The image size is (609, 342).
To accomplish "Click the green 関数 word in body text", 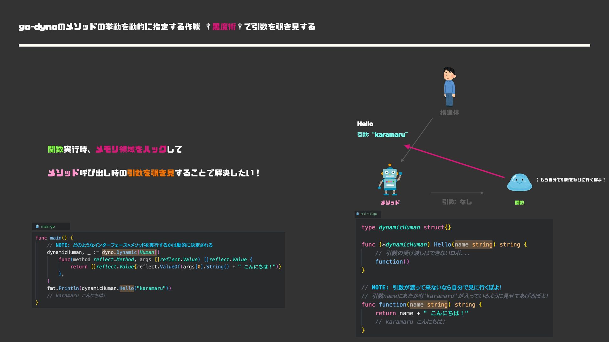I will pos(56,149).
